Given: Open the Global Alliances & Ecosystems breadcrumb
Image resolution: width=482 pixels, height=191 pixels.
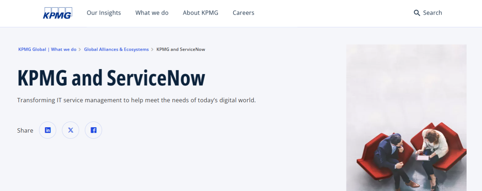Looking at the screenshot, I should (116, 50).
